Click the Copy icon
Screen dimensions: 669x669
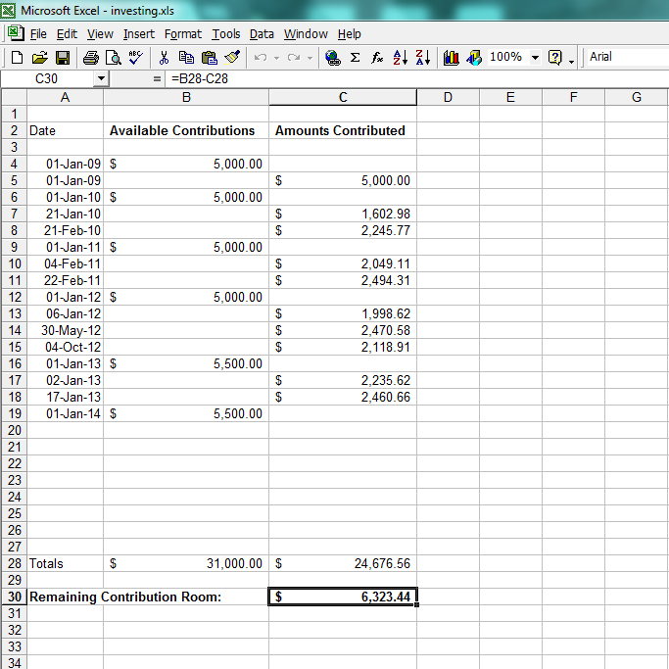[186, 57]
